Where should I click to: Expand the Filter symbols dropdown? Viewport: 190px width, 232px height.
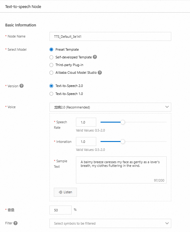[x=110, y=223]
